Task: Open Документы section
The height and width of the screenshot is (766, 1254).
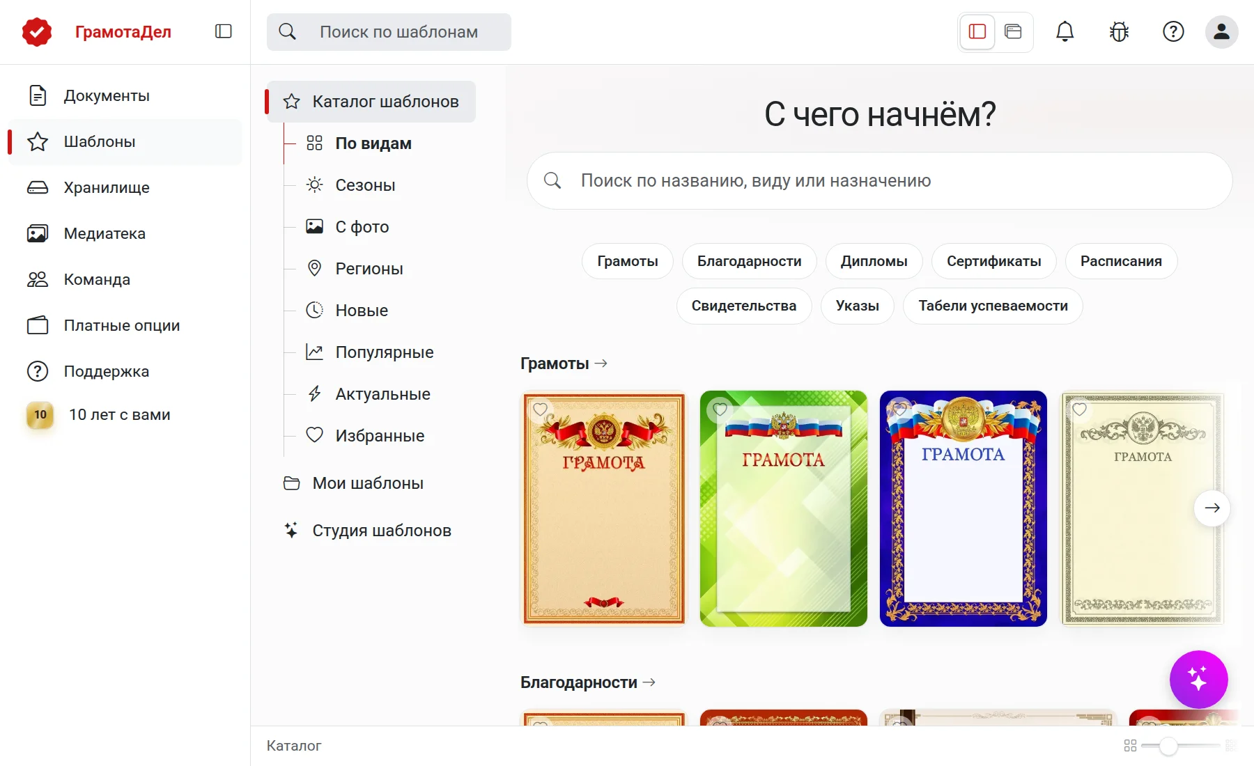Action: 125,95
